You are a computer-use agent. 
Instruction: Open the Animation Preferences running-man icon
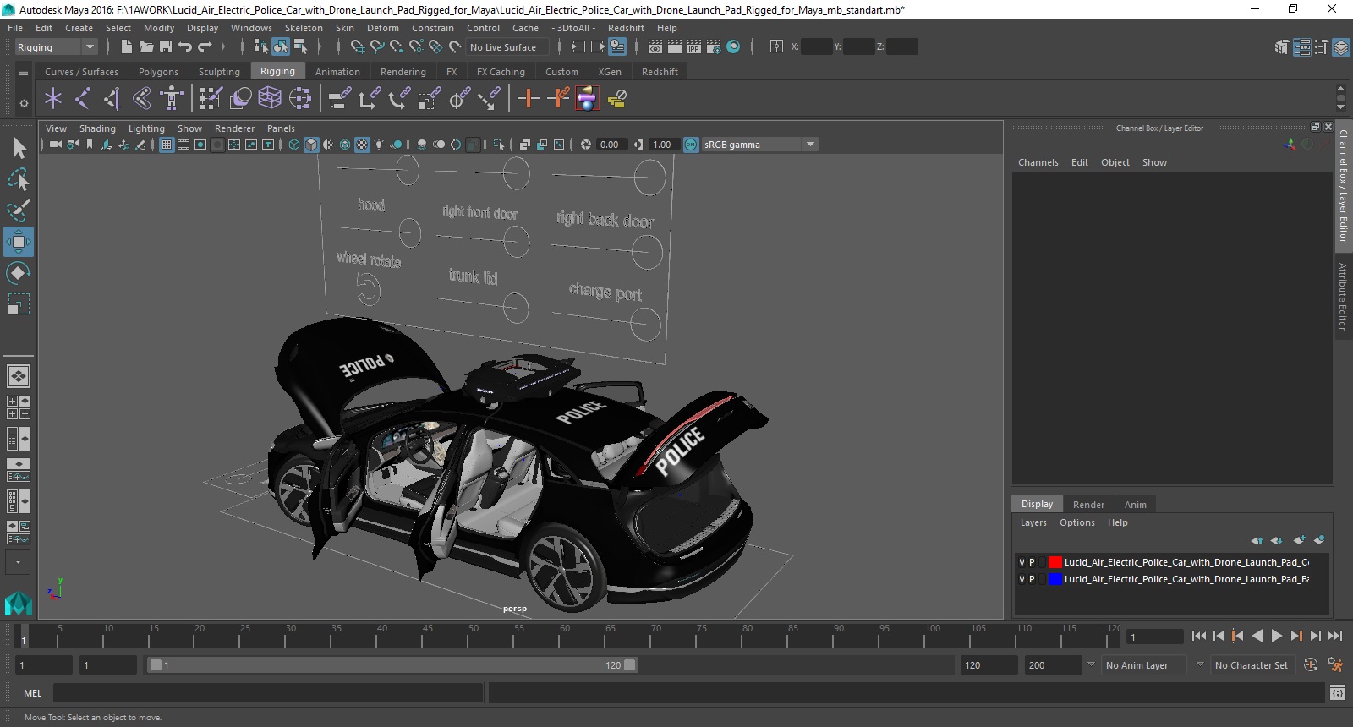tap(1335, 665)
